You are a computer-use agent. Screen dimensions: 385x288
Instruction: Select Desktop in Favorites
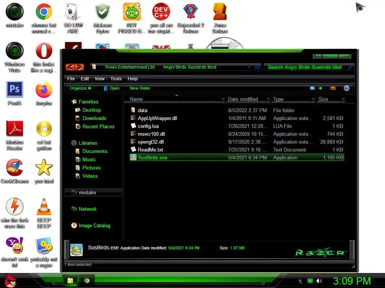pos(92,110)
